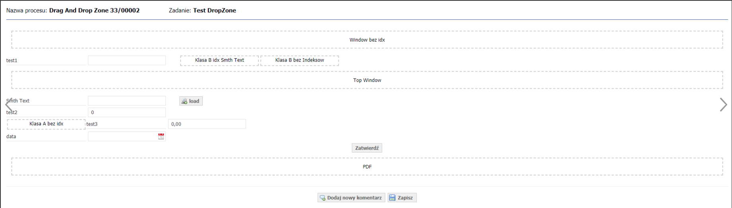Select the Window bez idx drop zone
The height and width of the screenshot is (208, 732).
tap(367, 40)
